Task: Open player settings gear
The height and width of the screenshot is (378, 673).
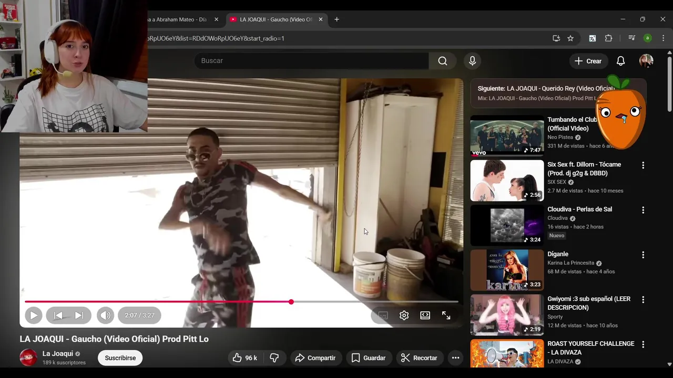Action: tap(404, 316)
